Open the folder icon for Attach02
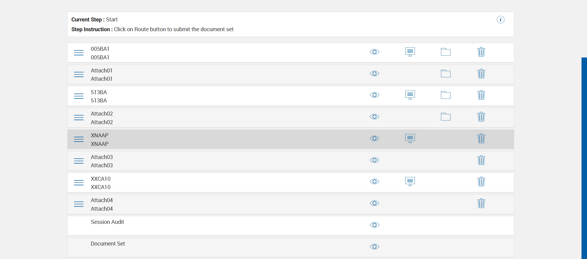Image resolution: width=587 pixels, height=259 pixels. [x=445, y=117]
